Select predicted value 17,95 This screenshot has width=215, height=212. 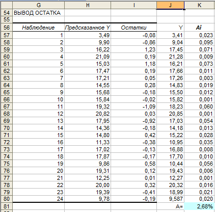88,121
